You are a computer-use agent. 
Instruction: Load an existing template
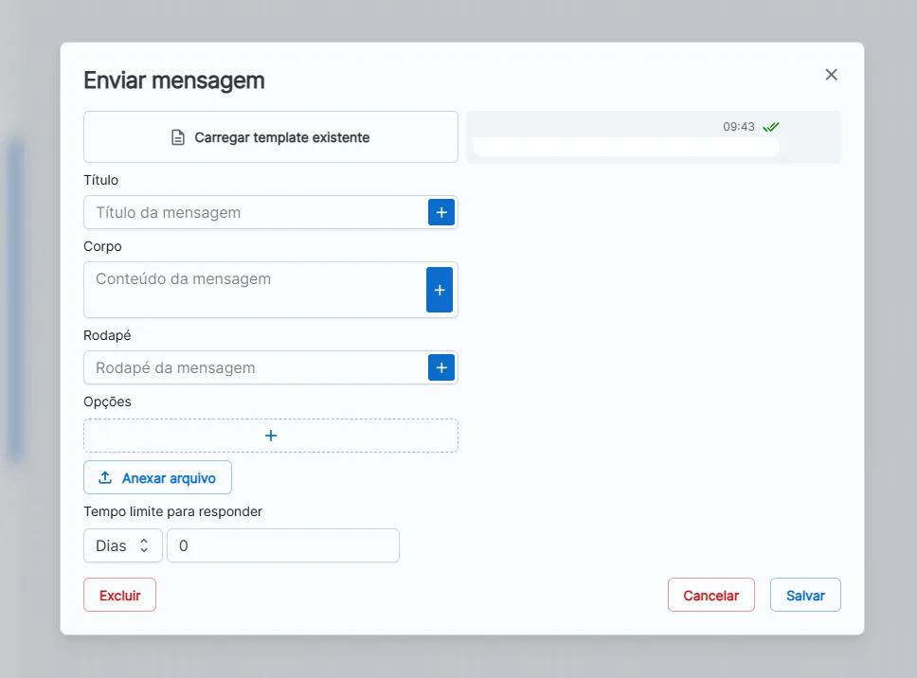pos(271,137)
